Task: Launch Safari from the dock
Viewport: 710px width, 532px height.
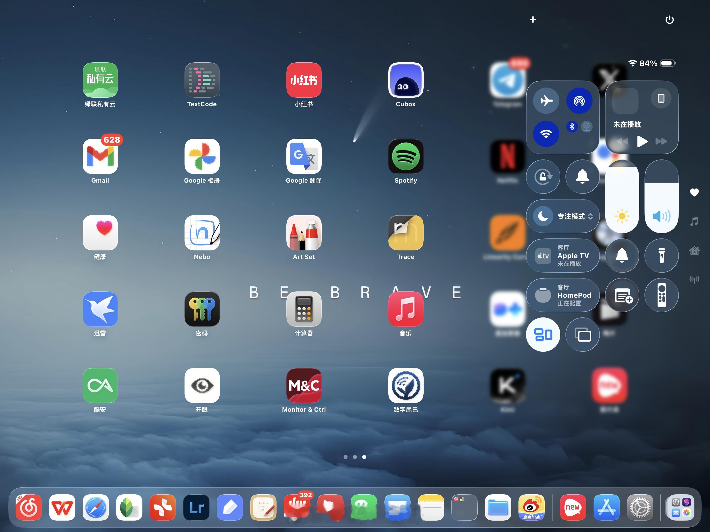Action: (96, 508)
